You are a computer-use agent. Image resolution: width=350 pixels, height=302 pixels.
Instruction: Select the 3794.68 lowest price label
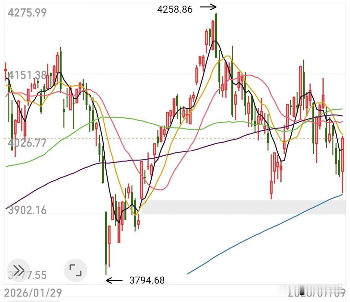coord(147,280)
